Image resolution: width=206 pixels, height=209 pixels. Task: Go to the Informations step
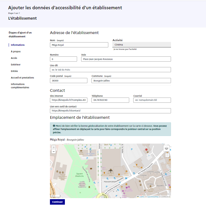click(x=18, y=45)
